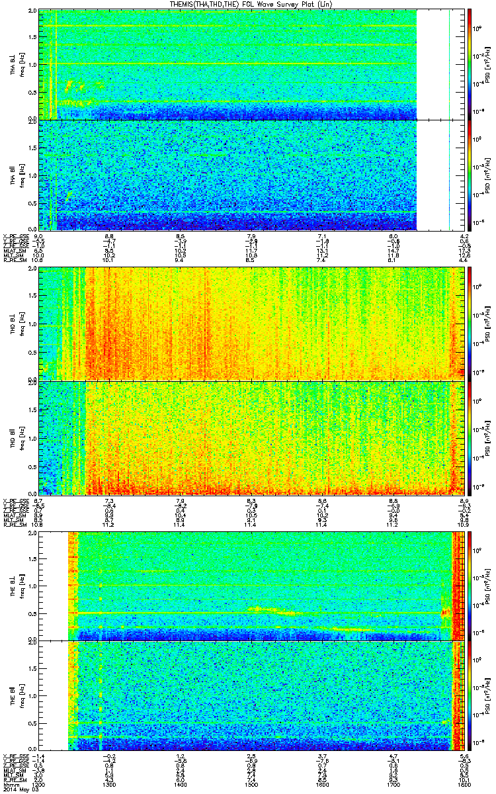
Task: Click the PSD color bar beside THE B-parallel
Action: (470, 695)
